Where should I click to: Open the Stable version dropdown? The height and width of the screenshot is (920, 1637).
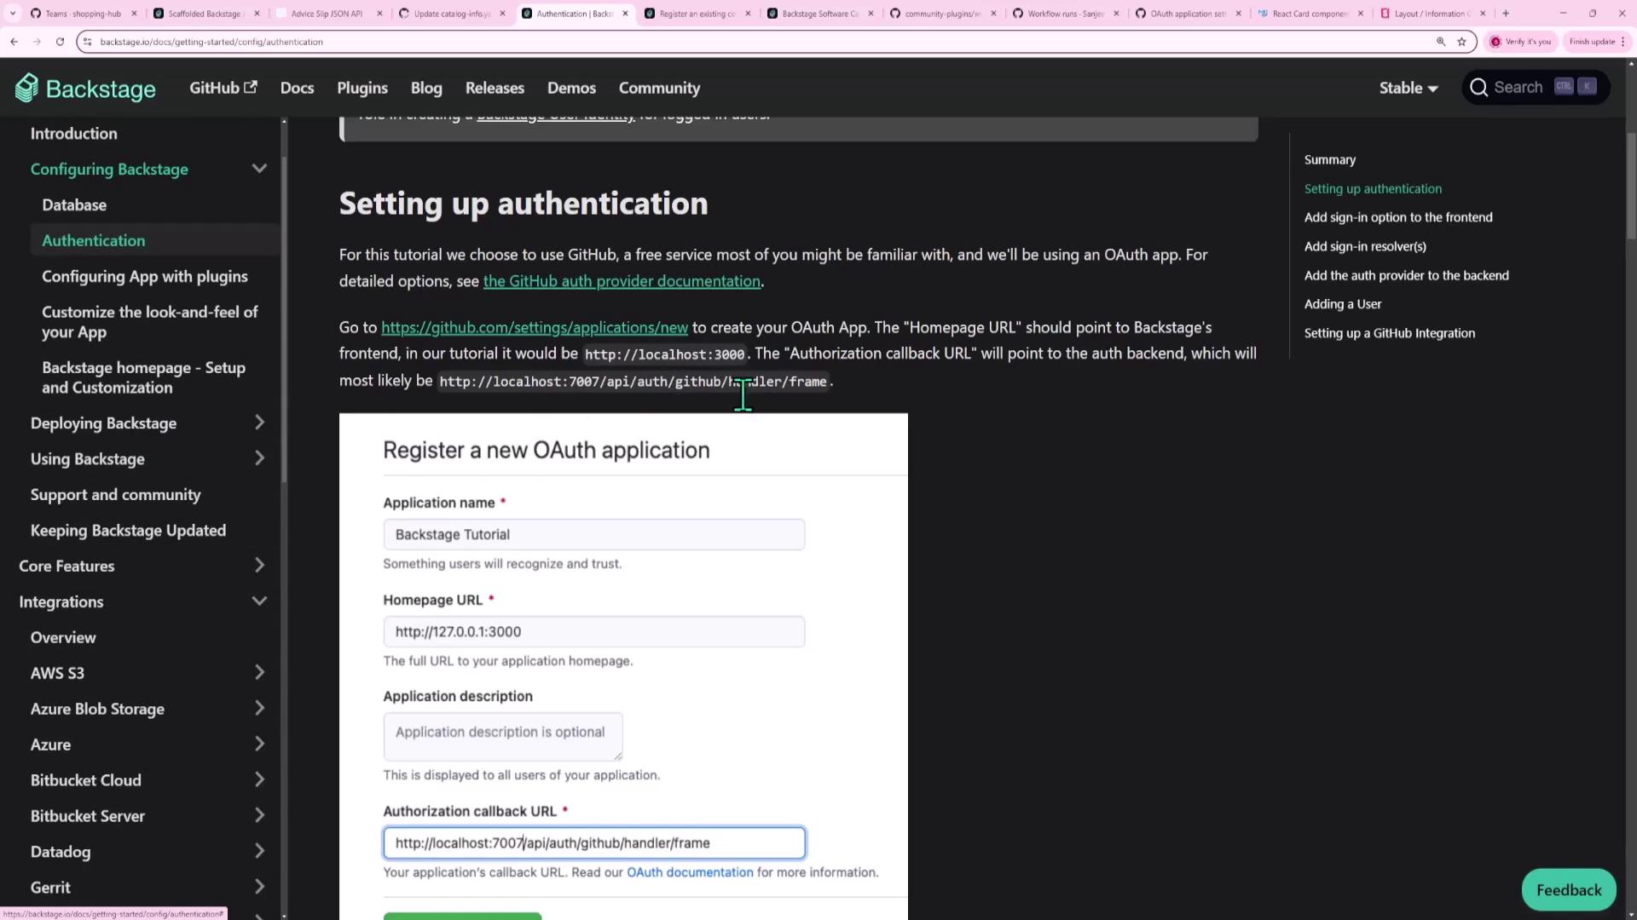1409,88
